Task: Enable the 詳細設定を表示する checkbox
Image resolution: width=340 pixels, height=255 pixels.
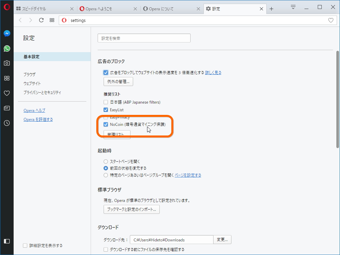Action: point(25,245)
